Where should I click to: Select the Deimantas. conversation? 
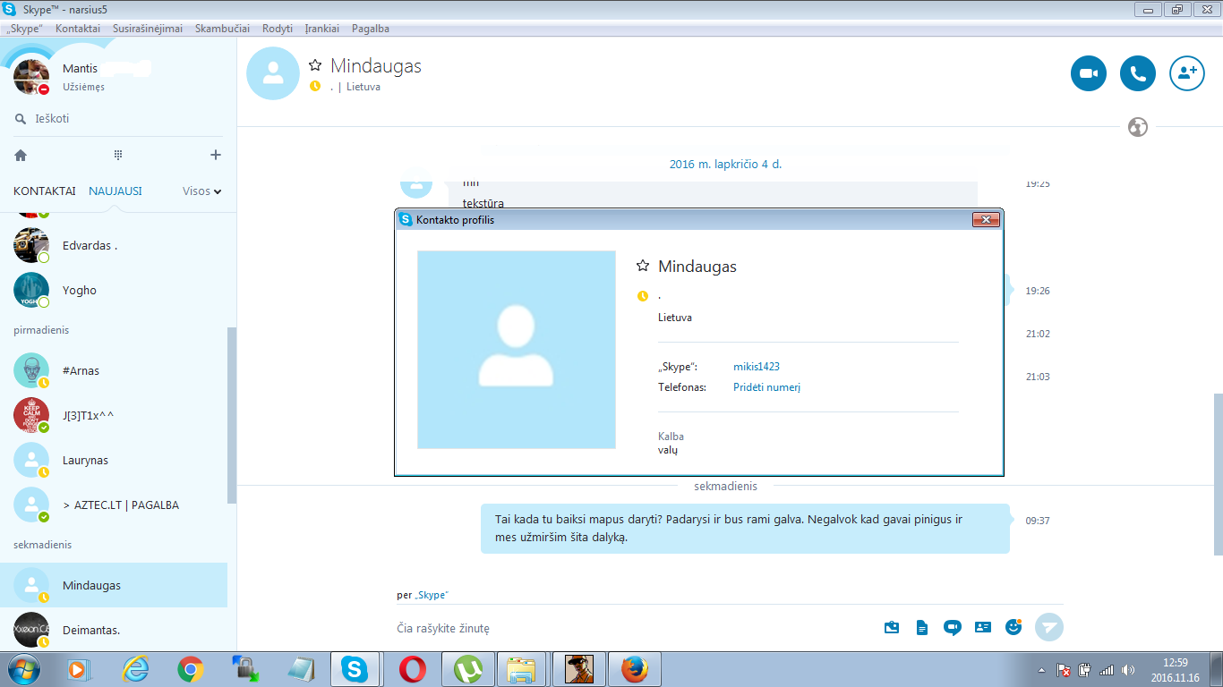pos(114,630)
